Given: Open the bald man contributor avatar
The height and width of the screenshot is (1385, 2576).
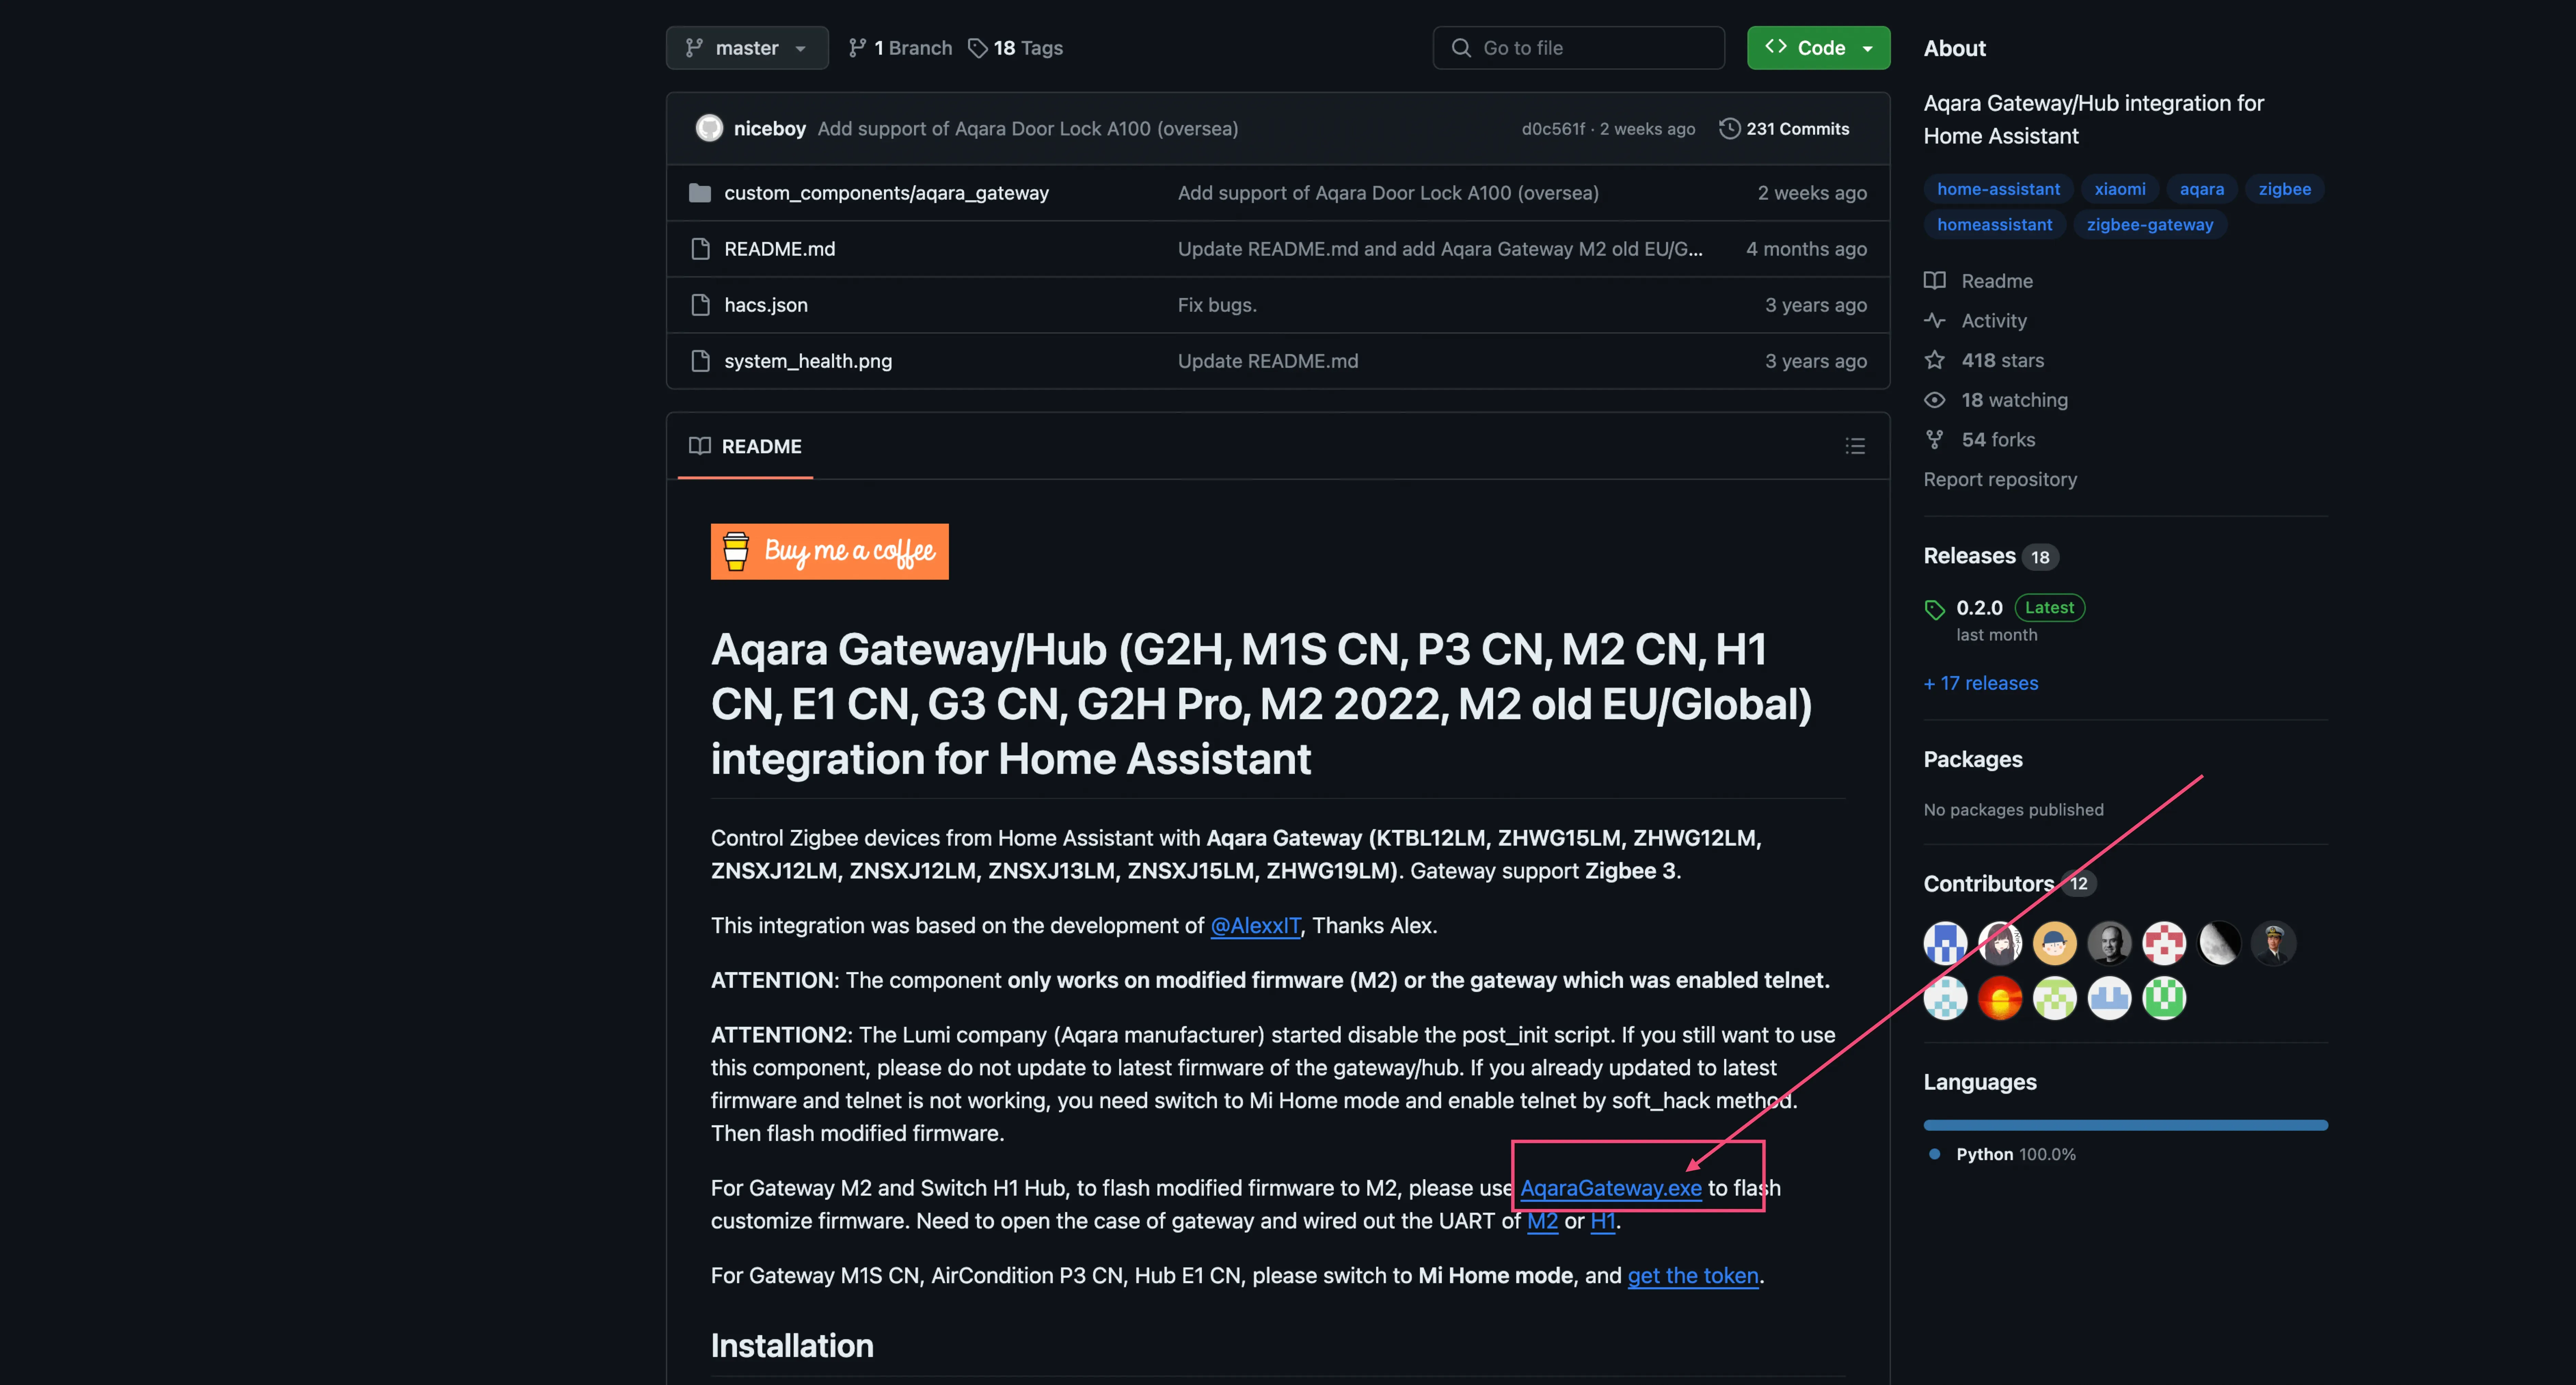Looking at the screenshot, I should pos(2110,943).
